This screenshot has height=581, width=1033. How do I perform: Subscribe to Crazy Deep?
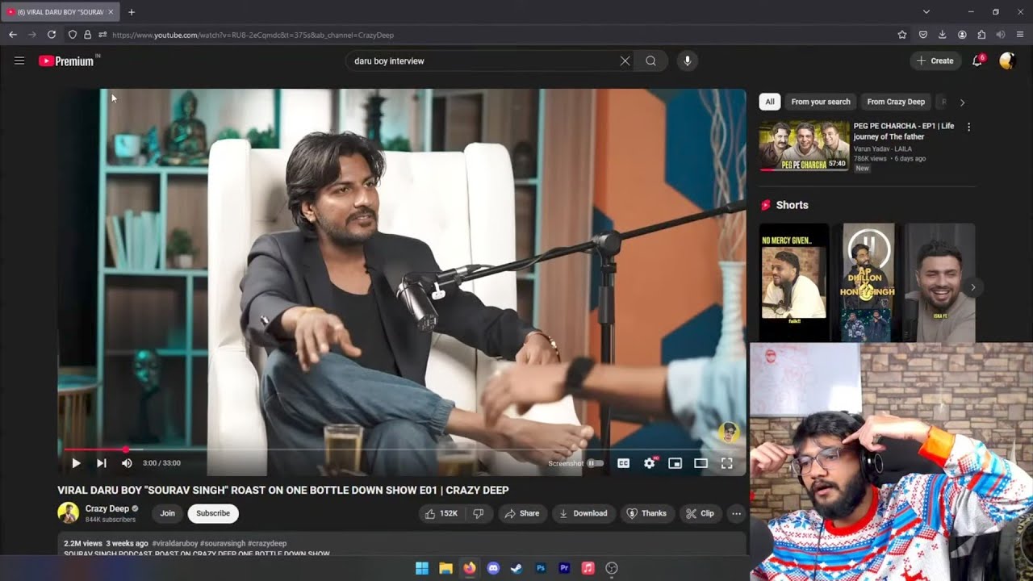(x=213, y=513)
